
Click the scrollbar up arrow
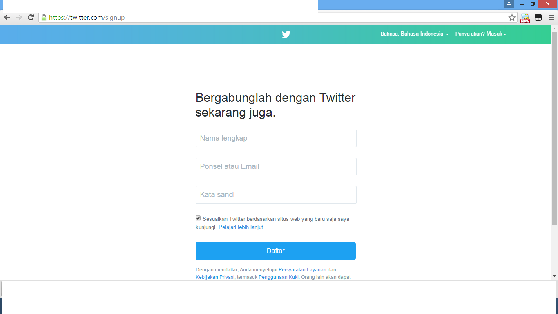click(x=554, y=28)
